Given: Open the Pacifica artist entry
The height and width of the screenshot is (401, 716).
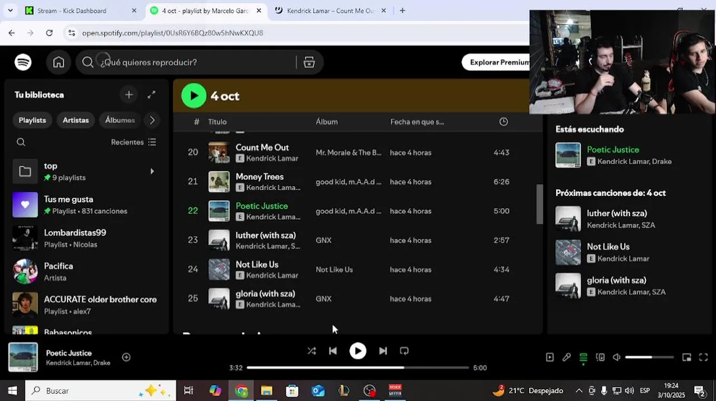Looking at the screenshot, I should (86, 272).
